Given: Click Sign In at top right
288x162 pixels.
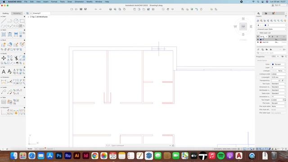Looking at the screenshot, I should pyautogui.click(x=276, y=5).
